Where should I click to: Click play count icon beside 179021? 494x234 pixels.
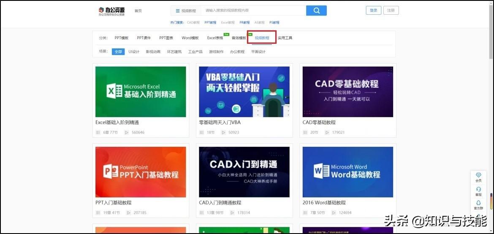[x=327, y=133]
